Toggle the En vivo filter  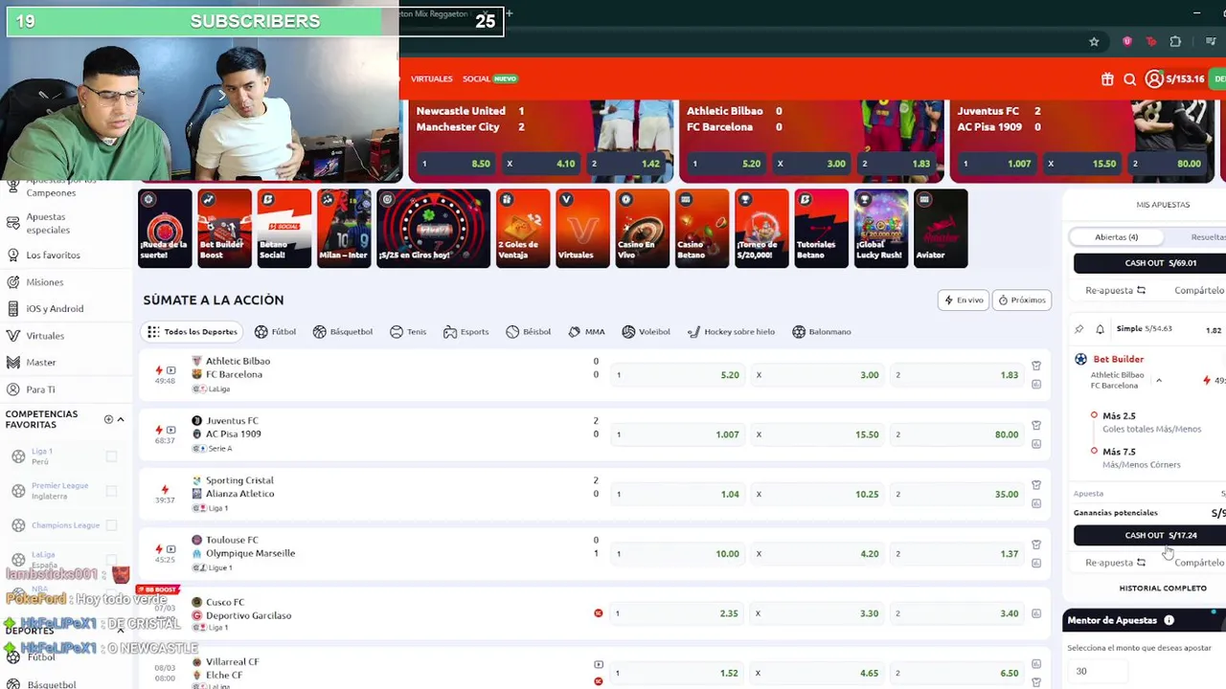point(964,300)
